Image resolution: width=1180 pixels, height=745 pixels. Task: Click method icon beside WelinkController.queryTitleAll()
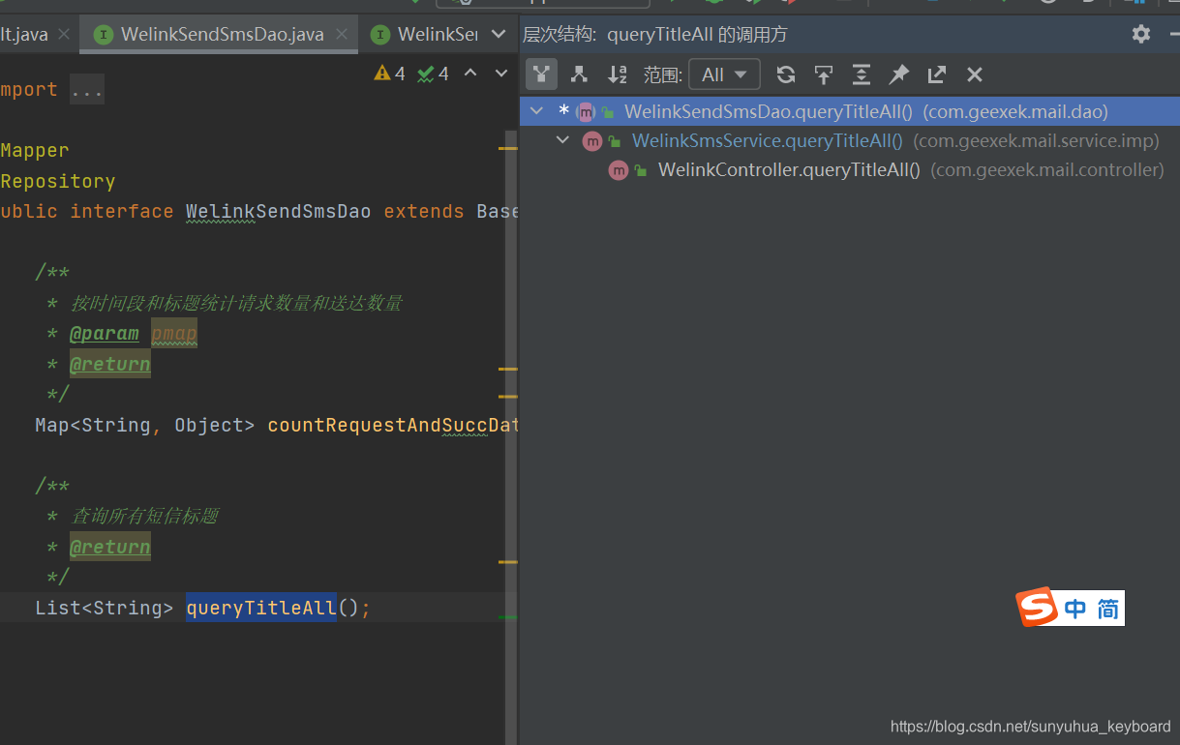[x=618, y=170]
